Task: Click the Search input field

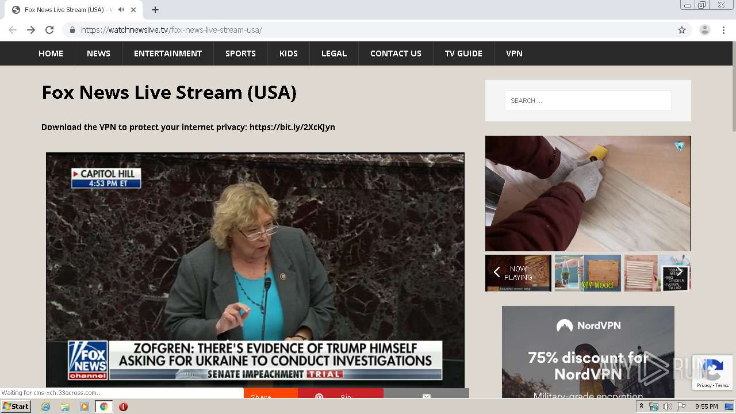Action: 588,101
